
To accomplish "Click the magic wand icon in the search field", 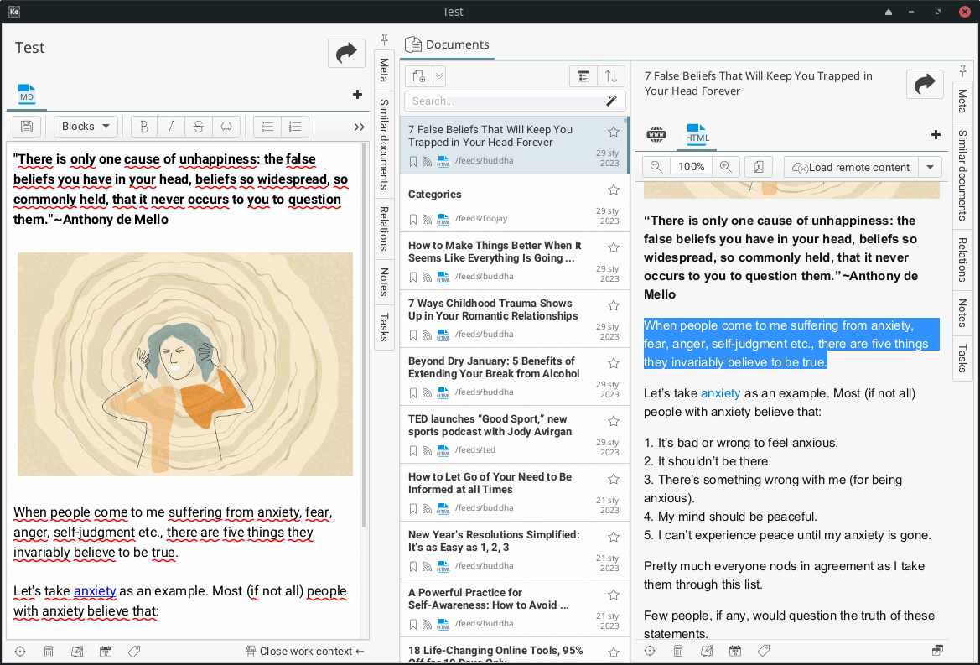I will click(x=611, y=101).
